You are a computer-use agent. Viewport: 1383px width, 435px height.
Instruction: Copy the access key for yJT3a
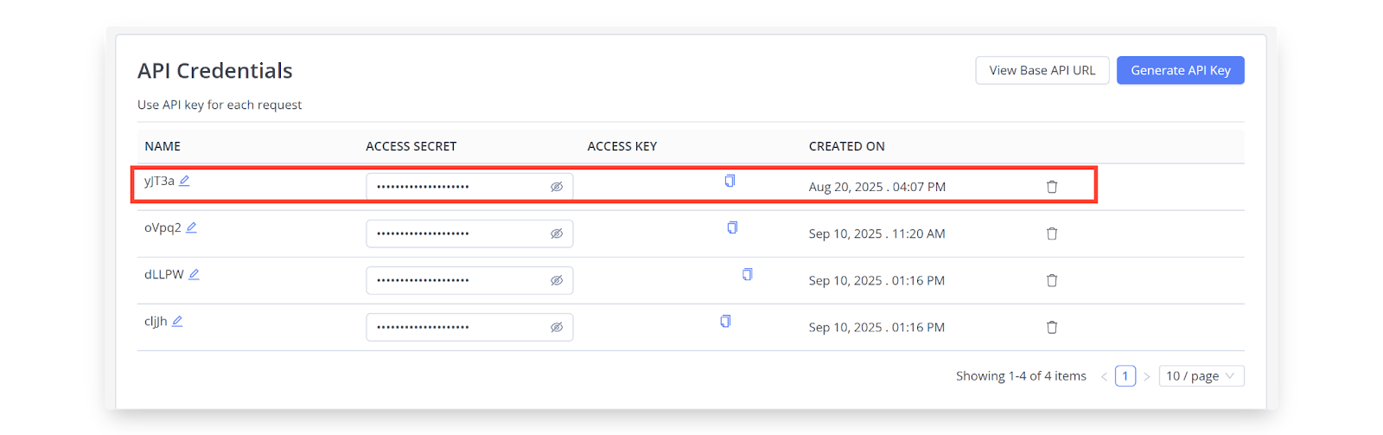click(x=730, y=181)
